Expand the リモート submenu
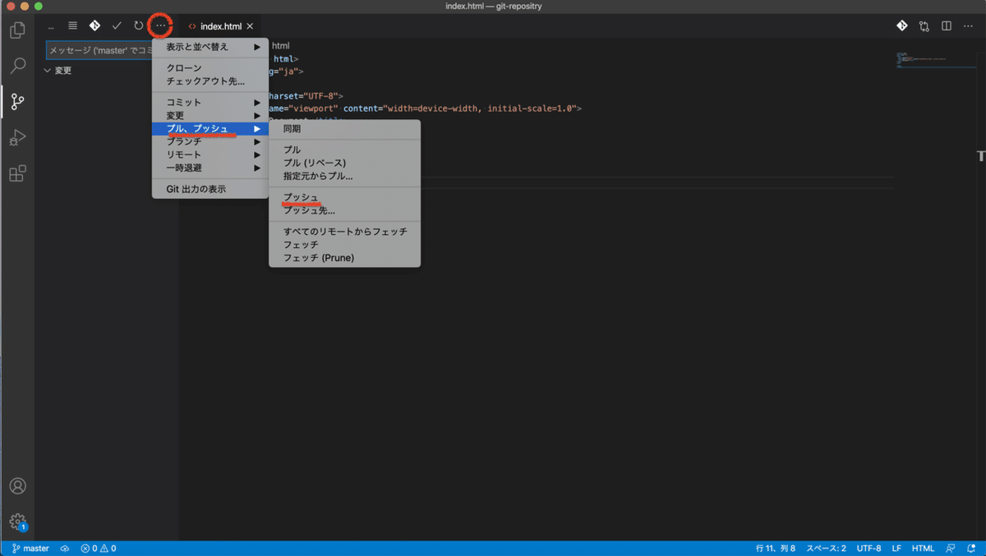 pos(210,154)
